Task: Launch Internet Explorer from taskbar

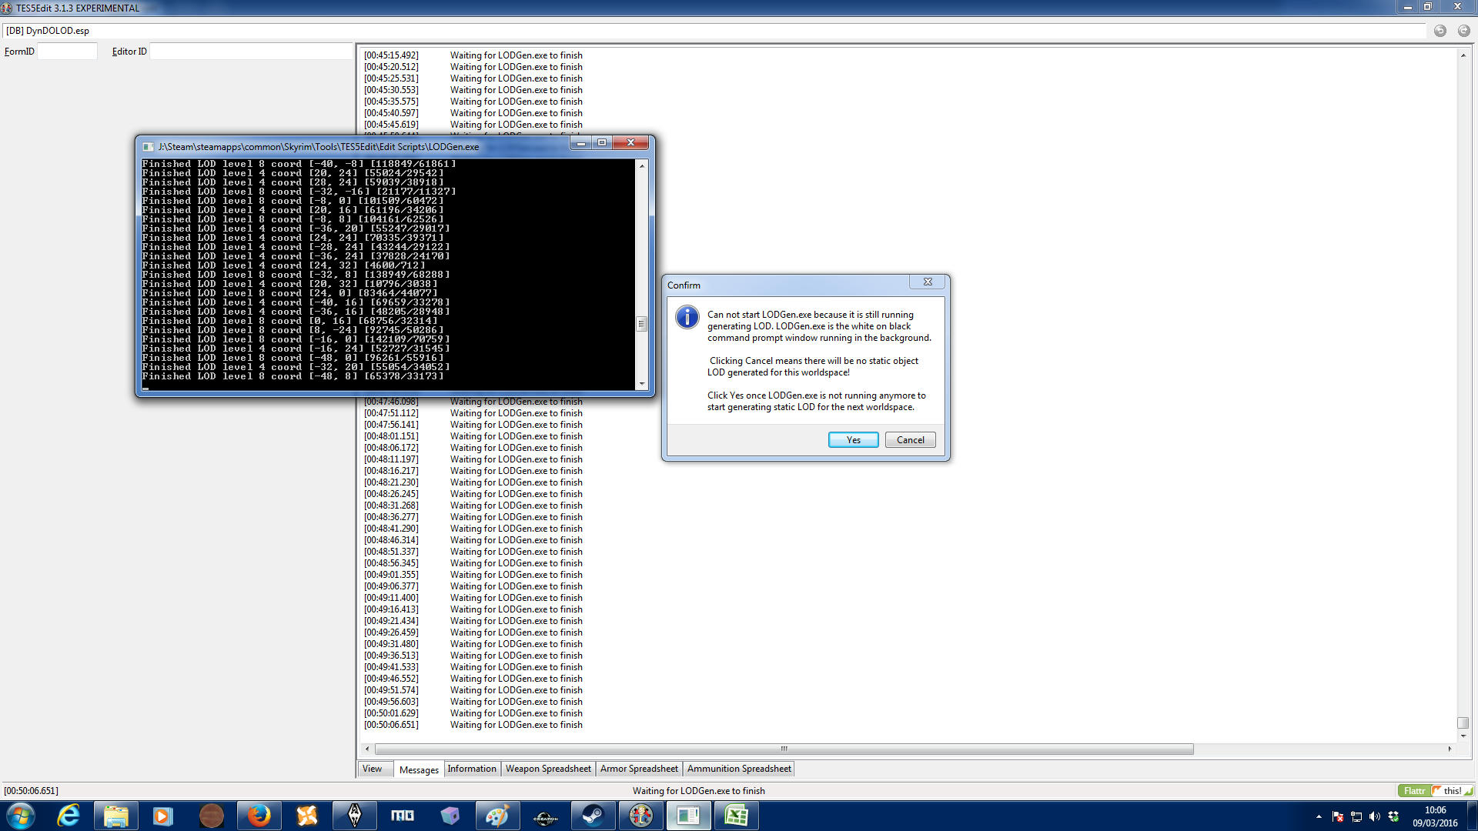Action: point(69,816)
